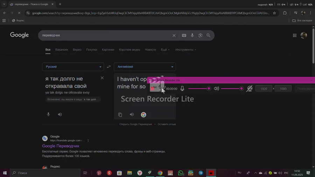Click the Оставить отзыв link

click(x=167, y=124)
